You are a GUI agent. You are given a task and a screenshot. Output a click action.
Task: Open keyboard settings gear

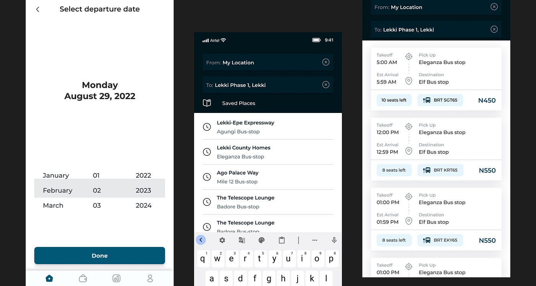[222, 240]
